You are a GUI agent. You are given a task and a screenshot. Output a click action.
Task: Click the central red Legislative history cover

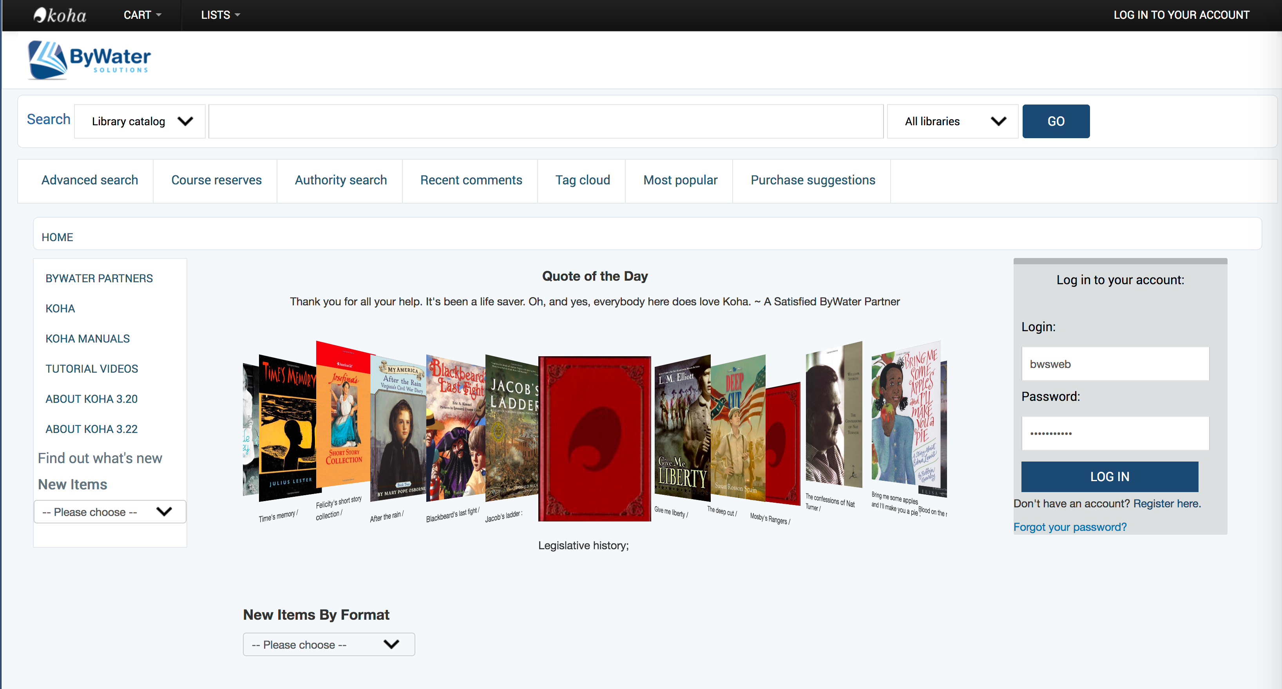tap(595, 438)
